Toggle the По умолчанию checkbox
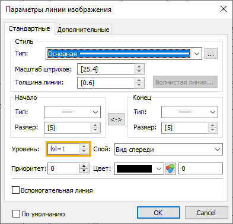 click(16, 214)
